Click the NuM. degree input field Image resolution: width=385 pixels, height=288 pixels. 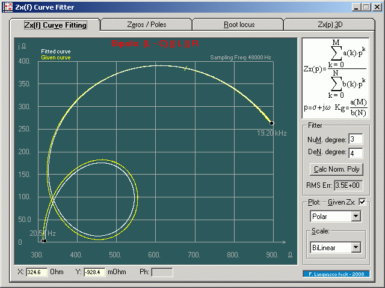coord(356,139)
